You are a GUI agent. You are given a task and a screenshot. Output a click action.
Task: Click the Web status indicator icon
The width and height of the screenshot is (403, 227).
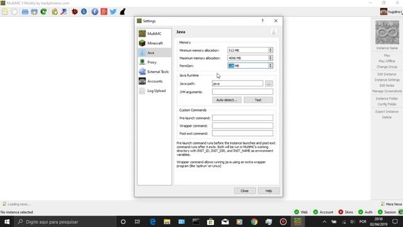[x=297, y=212]
